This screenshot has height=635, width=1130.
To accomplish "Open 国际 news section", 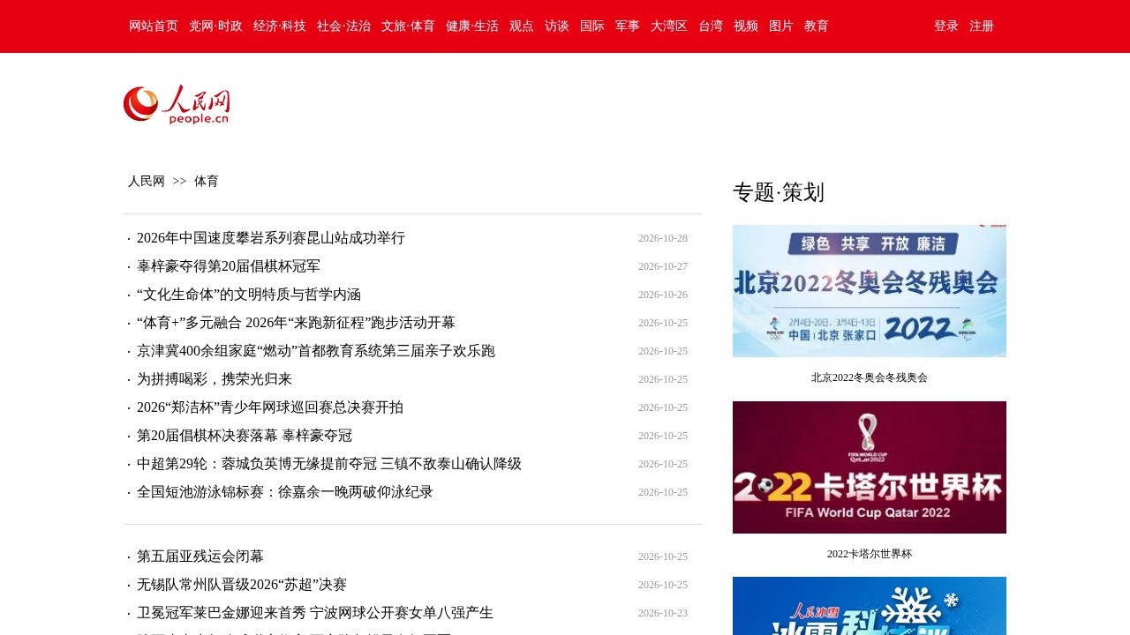I will (x=592, y=26).
